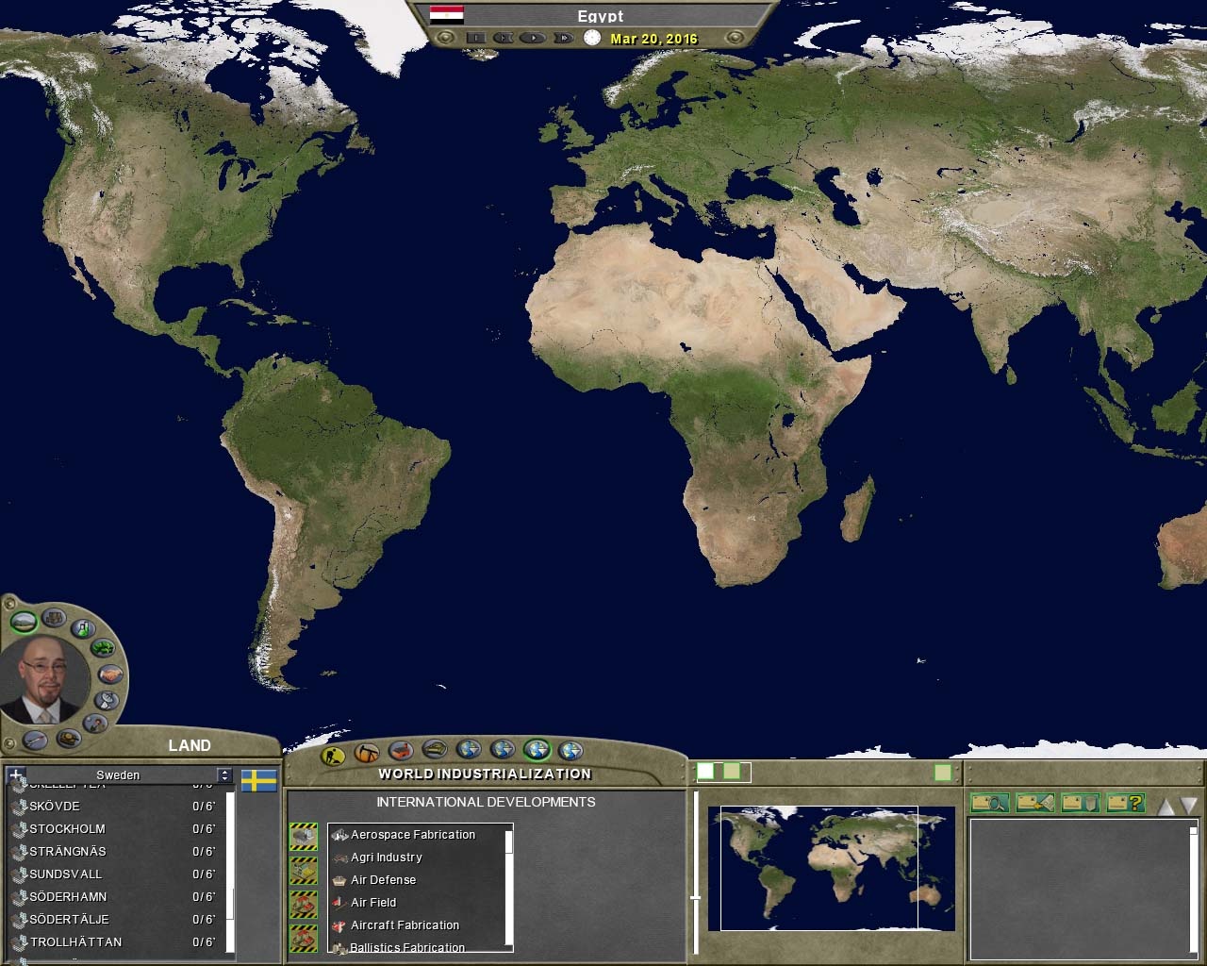Click the minimap zoom slider

pos(696,897)
